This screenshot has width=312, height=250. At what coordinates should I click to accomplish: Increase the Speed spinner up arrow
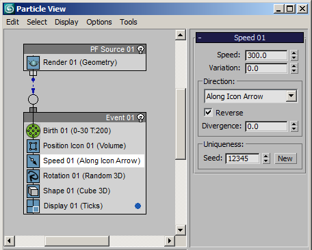294,53
